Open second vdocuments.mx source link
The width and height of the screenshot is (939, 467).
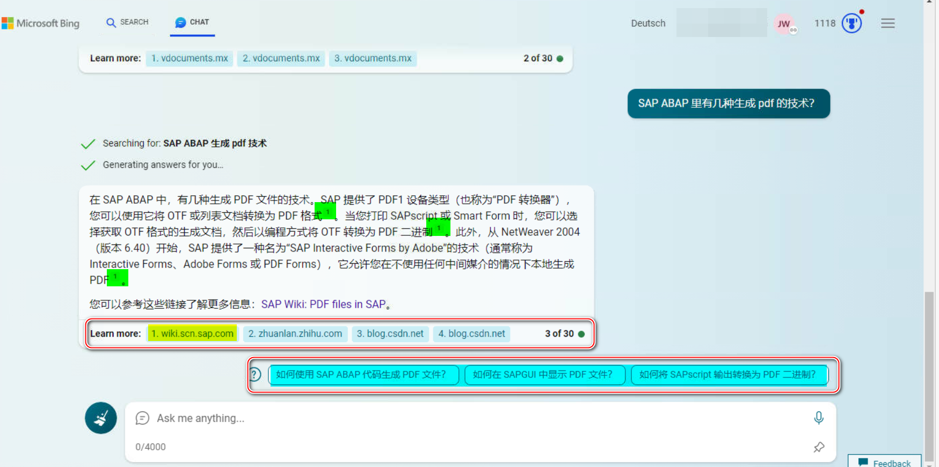(x=281, y=58)
